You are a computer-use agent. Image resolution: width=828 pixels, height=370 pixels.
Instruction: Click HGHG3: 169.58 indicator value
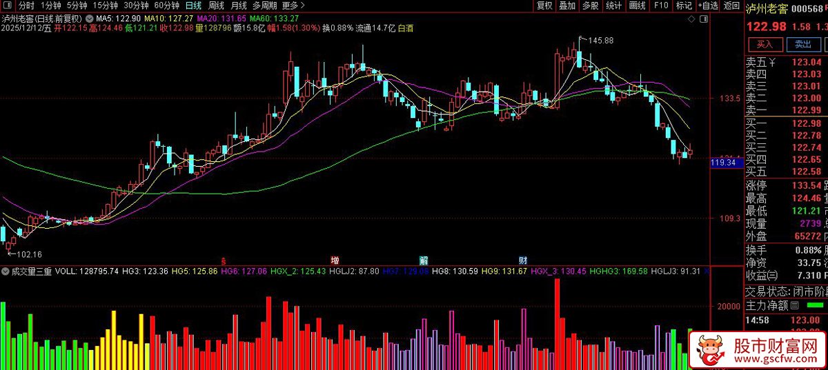point(620,271)
